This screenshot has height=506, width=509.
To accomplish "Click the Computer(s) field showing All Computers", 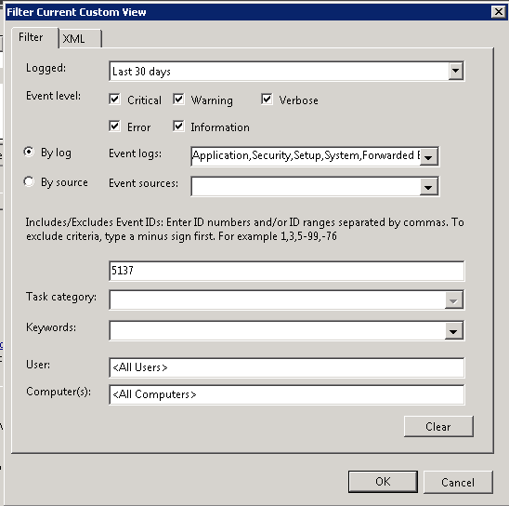I will point(287,394).
